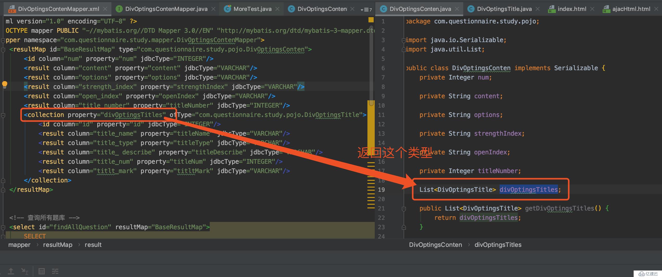Click 'title_ describe' column value

[124, 152]
